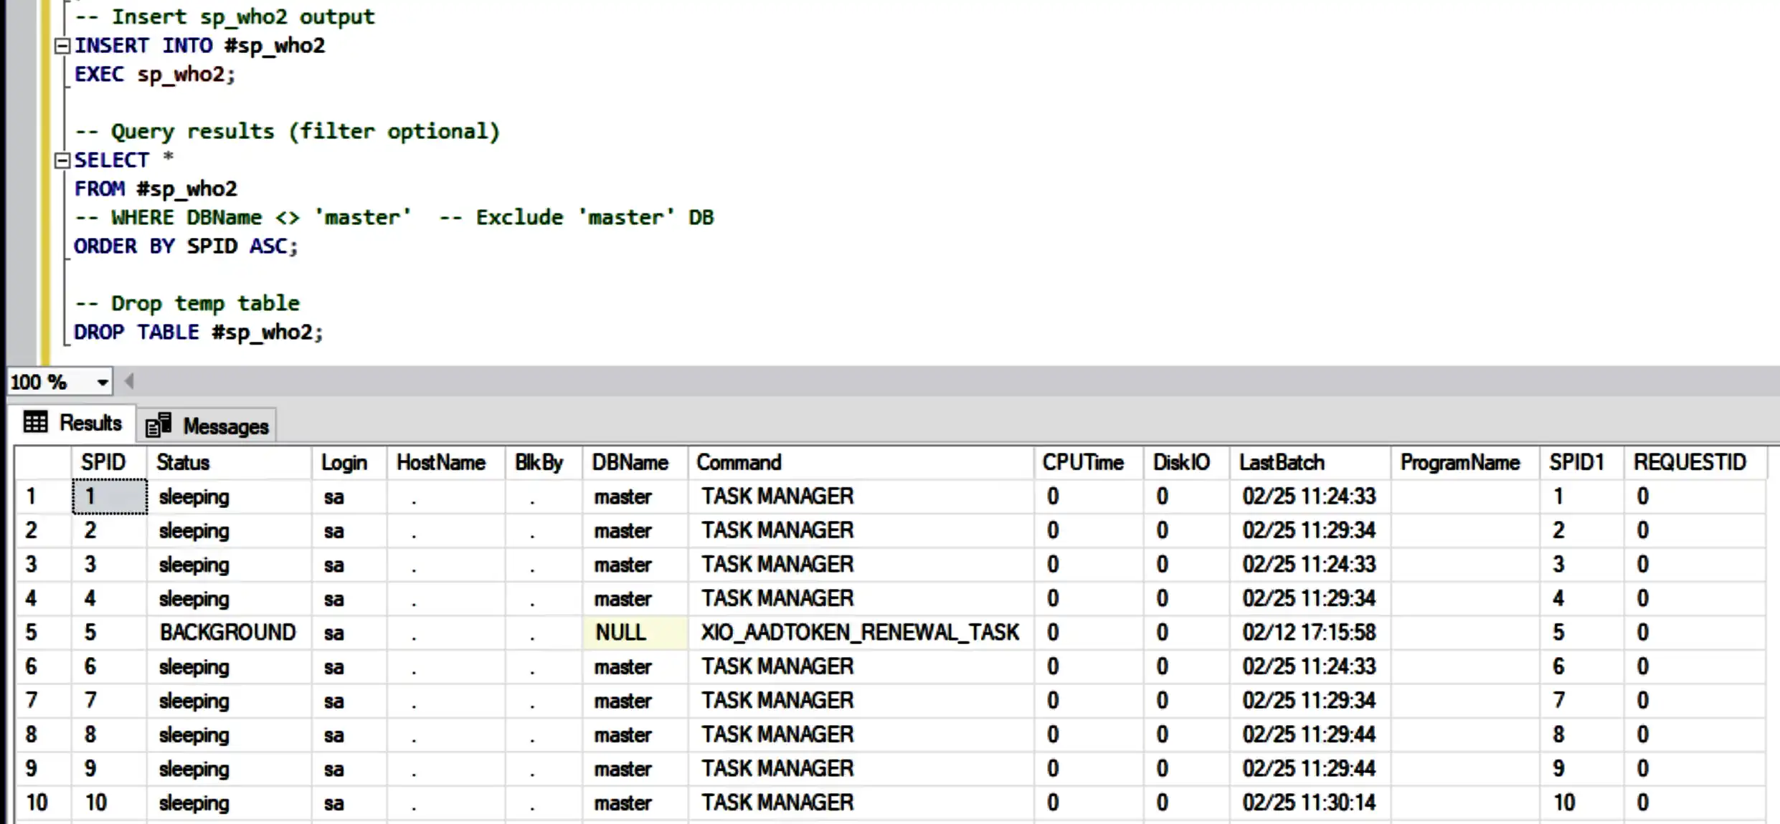Click the TASK MANAGER cell in row 2
The height and width of the screenshot is (824, 1780).
point(861,530)
